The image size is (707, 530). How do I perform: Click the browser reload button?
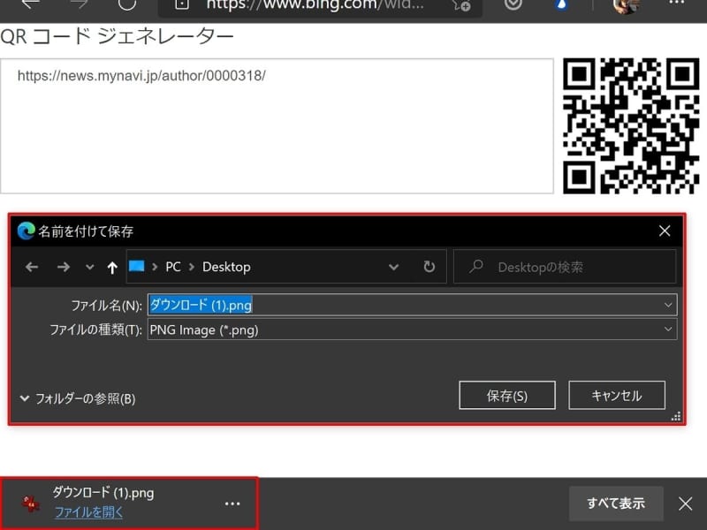point(126,4)
